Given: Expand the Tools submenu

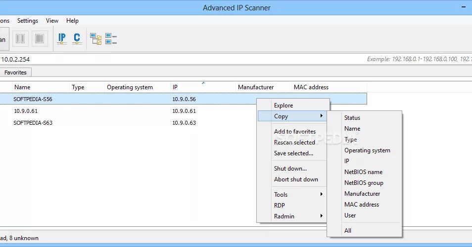Looking at the screenshot, I should (292, 194).
